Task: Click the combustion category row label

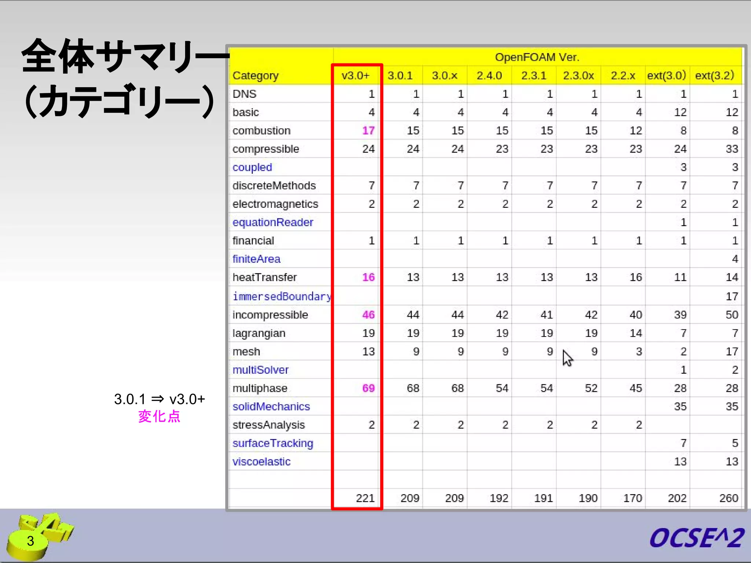Action: [261, 130]
